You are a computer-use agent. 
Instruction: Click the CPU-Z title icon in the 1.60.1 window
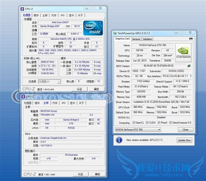point(23,97)
